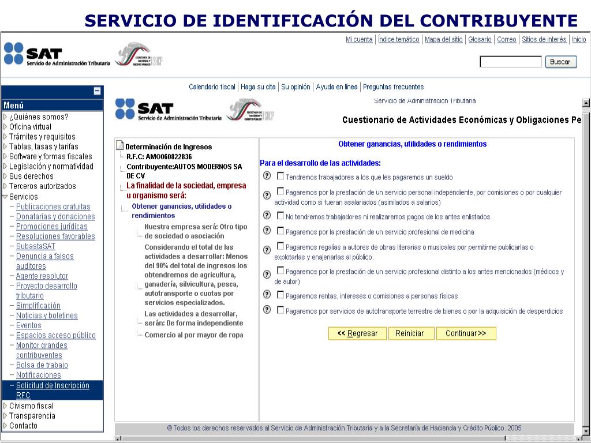Image resolution: width=591 pixels, height=443 pixels.
Task: Open help icon for 'servicio profesional distinto' option
Action: [x=267, y=274]
